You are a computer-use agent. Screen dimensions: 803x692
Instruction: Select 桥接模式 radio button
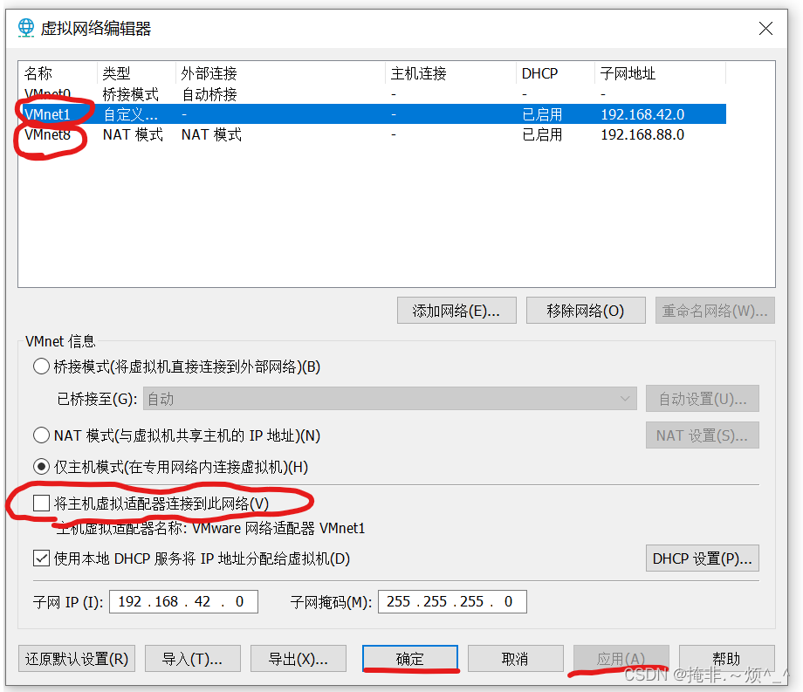click(41, 367)
